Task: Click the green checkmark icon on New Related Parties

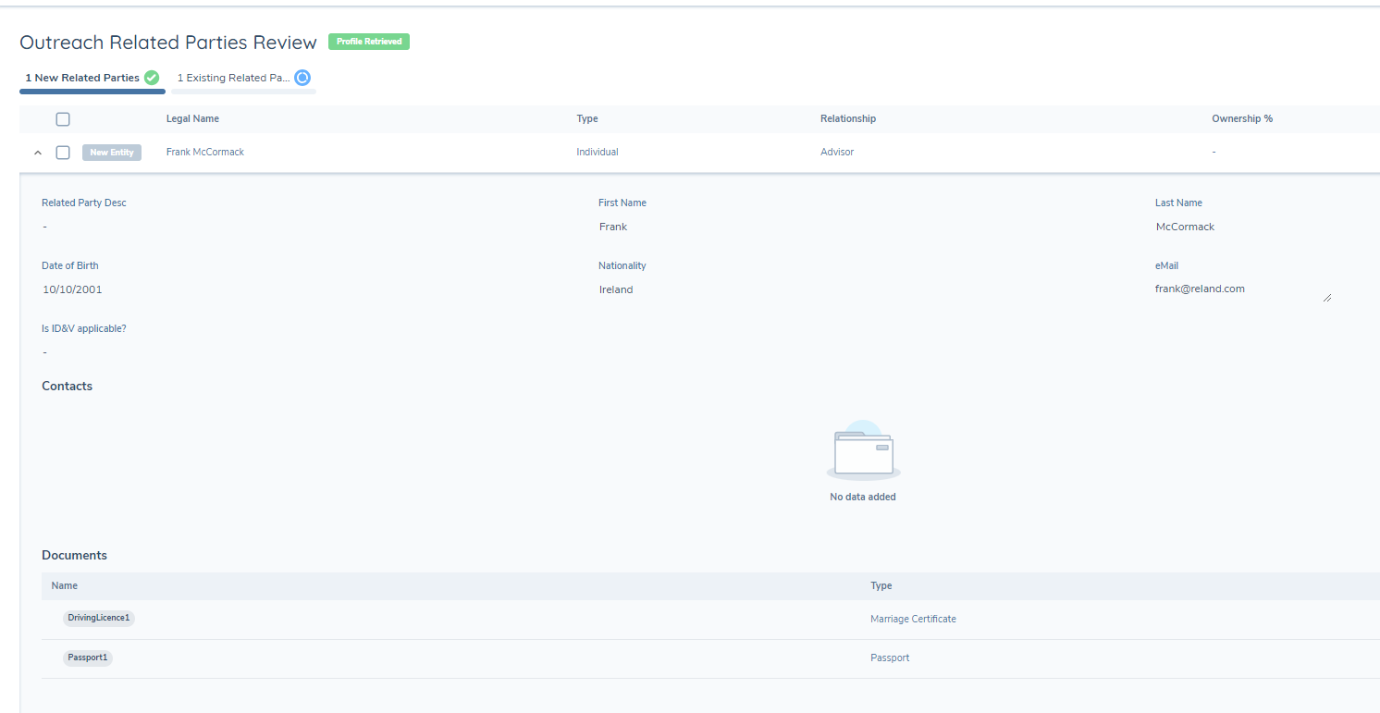Action: click(152, 78)
